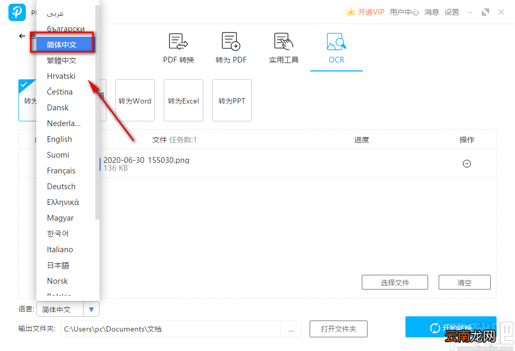Choose Nederlands in language list
Viewport: 515px width, 351px height.
click(x=66, y=123)
